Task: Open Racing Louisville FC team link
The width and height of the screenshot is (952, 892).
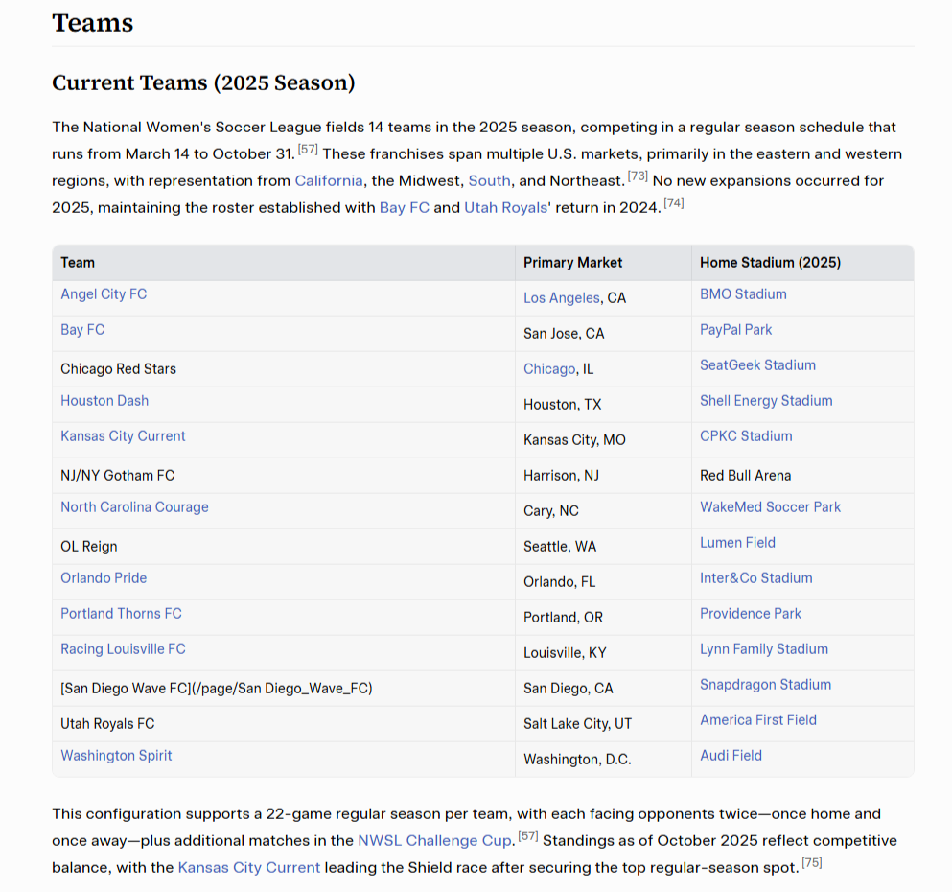Action: tap(124, 649)
